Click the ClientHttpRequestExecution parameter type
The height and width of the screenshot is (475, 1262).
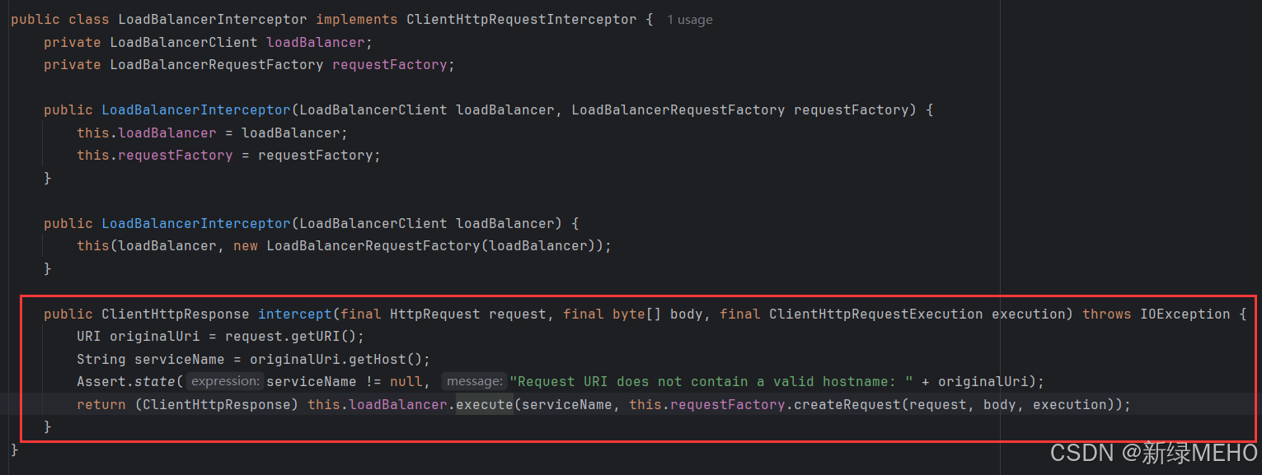[x=876, y=314]
